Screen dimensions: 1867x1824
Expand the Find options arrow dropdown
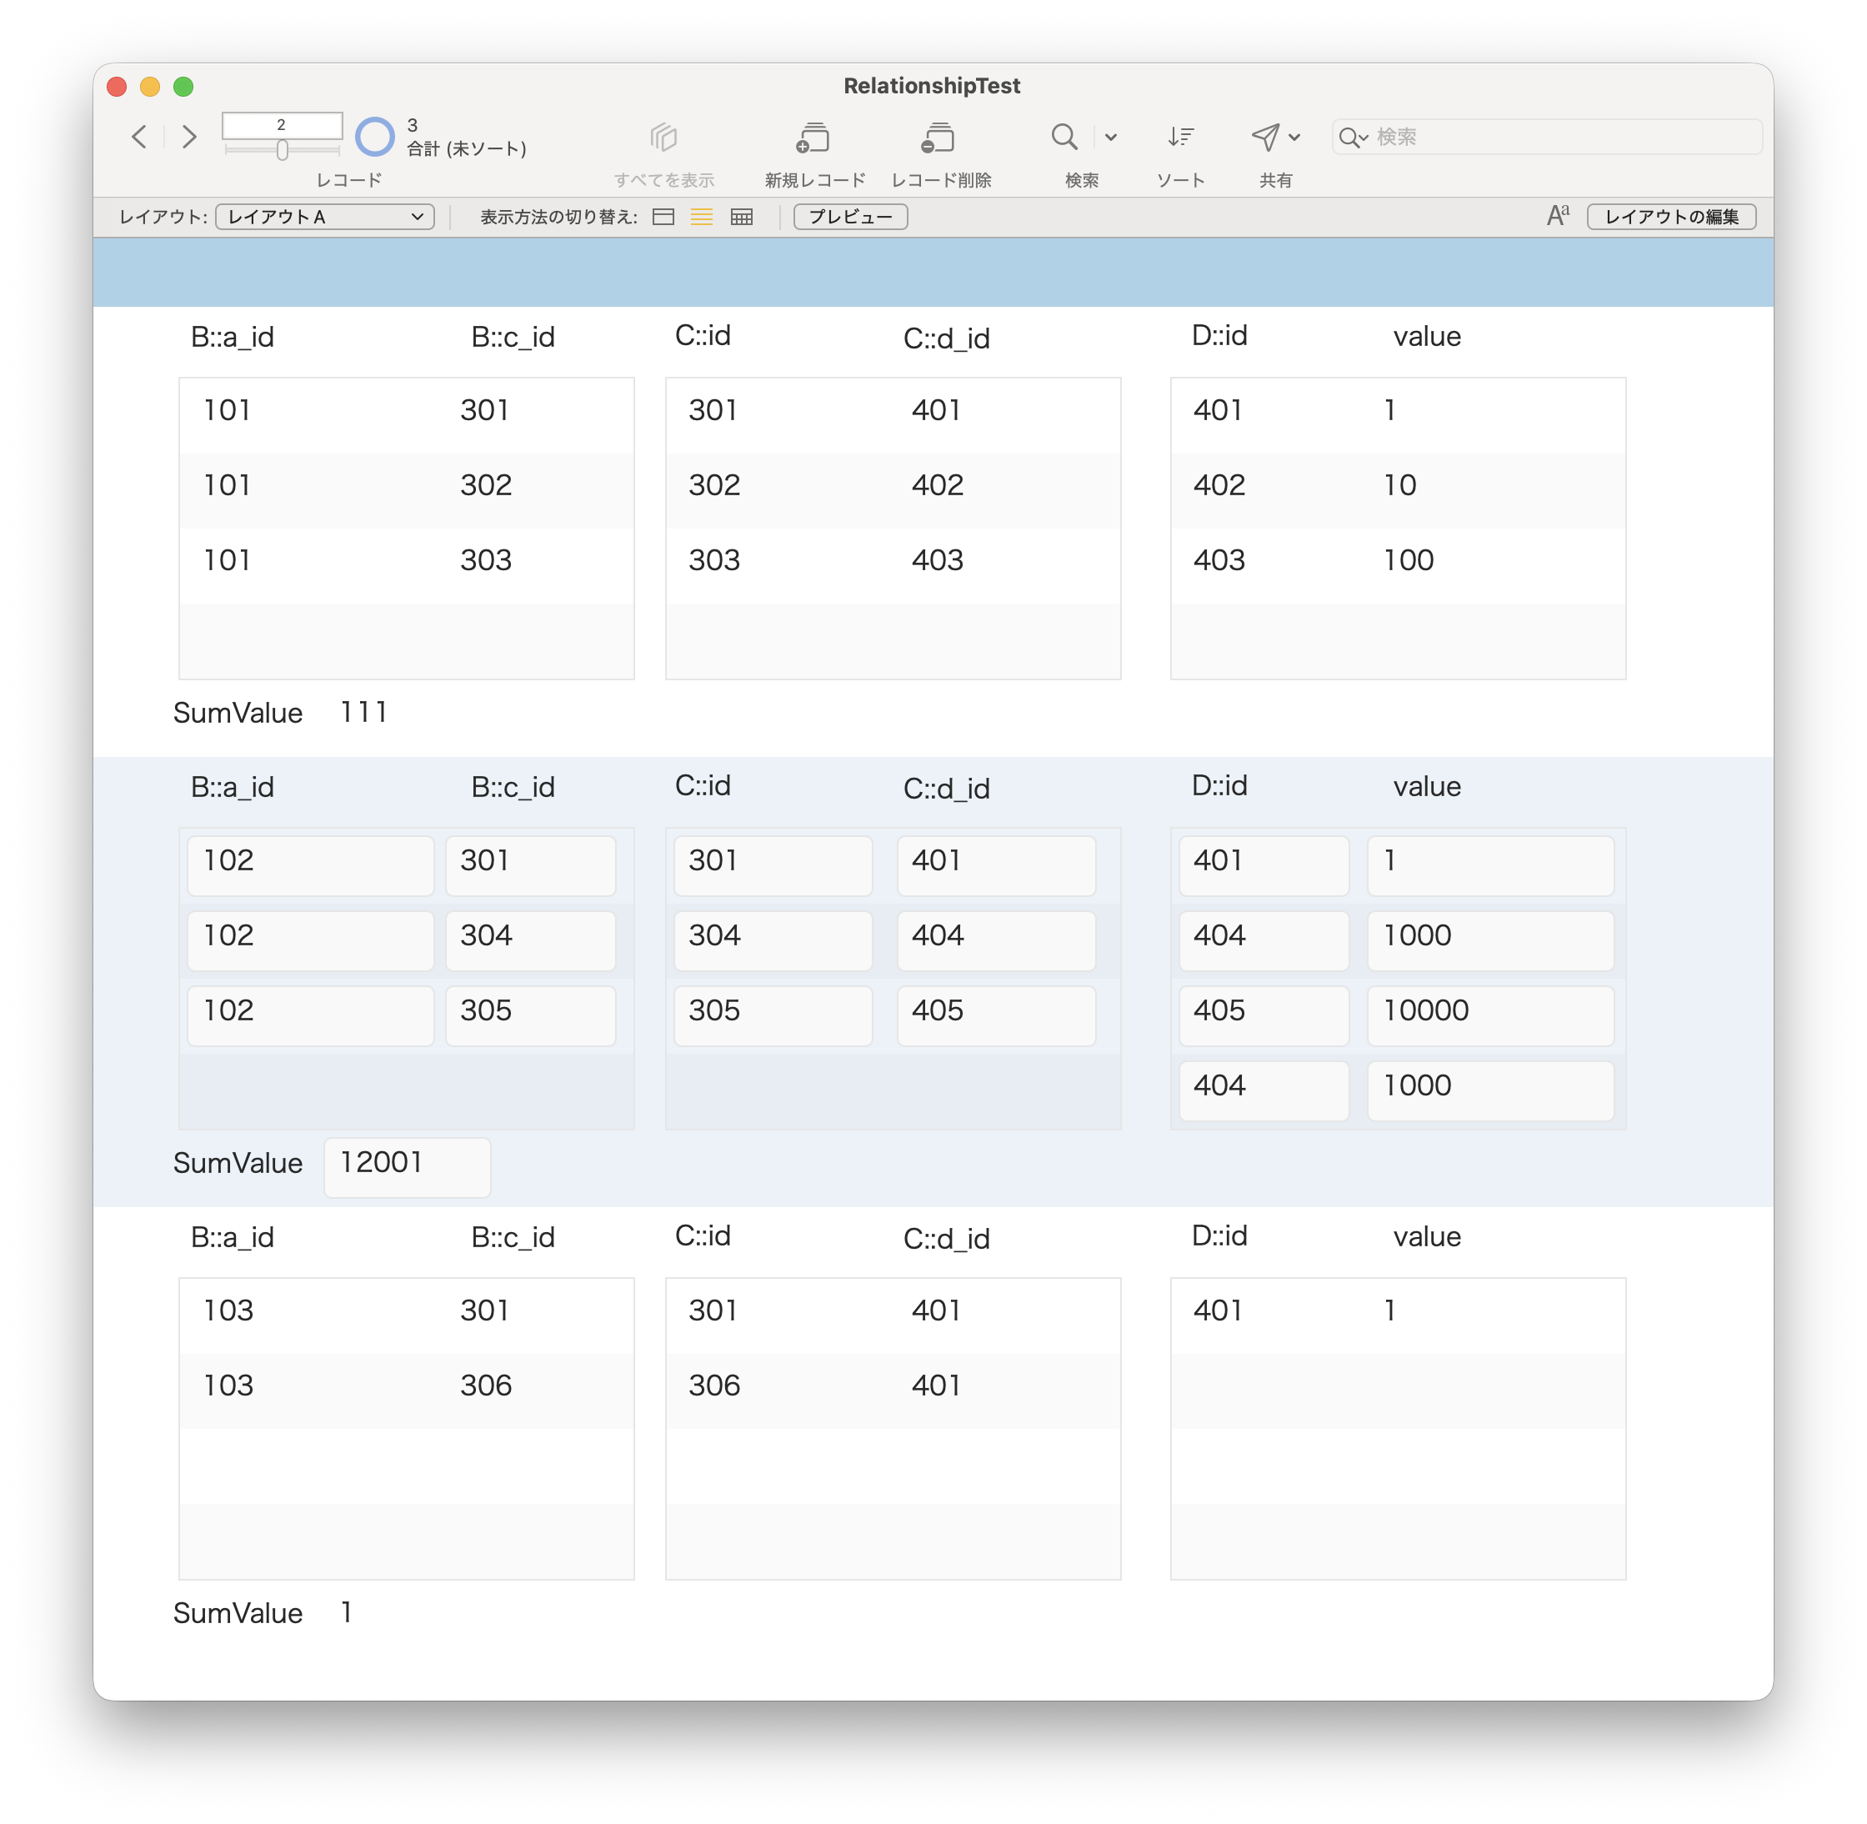pyautogui.click(x=1111, y=137)
